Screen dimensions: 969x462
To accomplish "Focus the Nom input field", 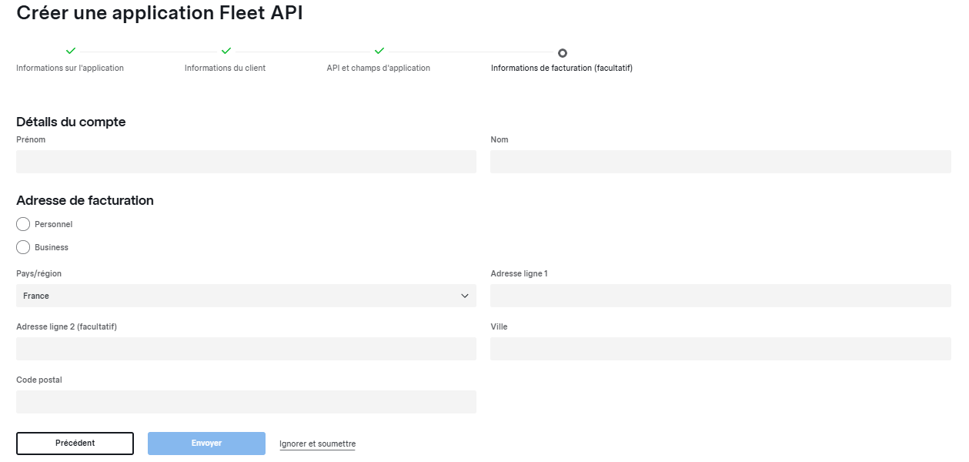I will coord(720,162).
